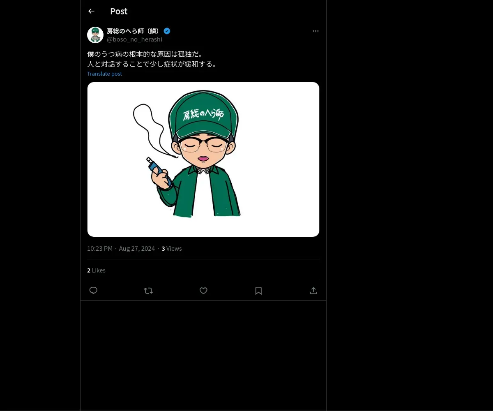Image resolution: width=493 pixels, height=411 pixels.
Task: Click the Post header title
Action: click(x=119, y=12)
